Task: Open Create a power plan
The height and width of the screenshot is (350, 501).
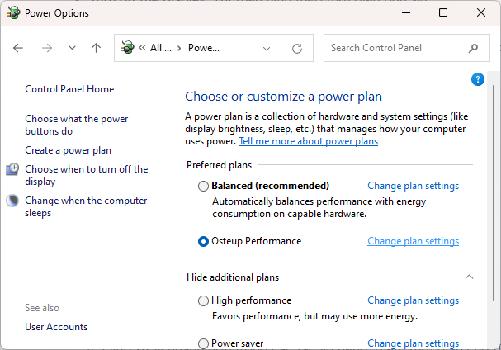Action: pos(68,150)
